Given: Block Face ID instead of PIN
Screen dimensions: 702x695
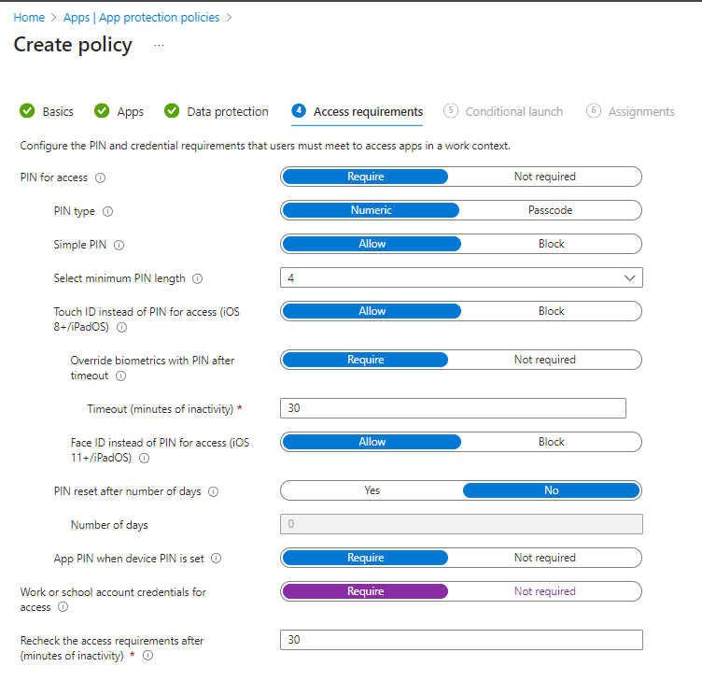Looking at the screenshot, I should [551, 442].
